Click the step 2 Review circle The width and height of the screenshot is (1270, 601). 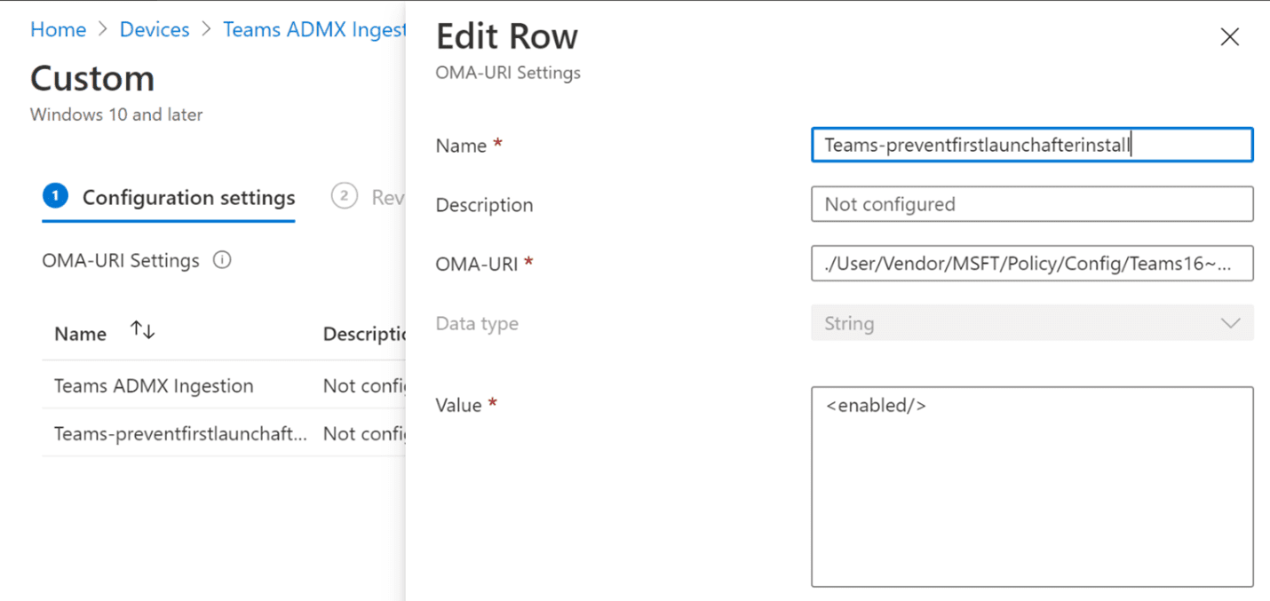coord(345,196)
